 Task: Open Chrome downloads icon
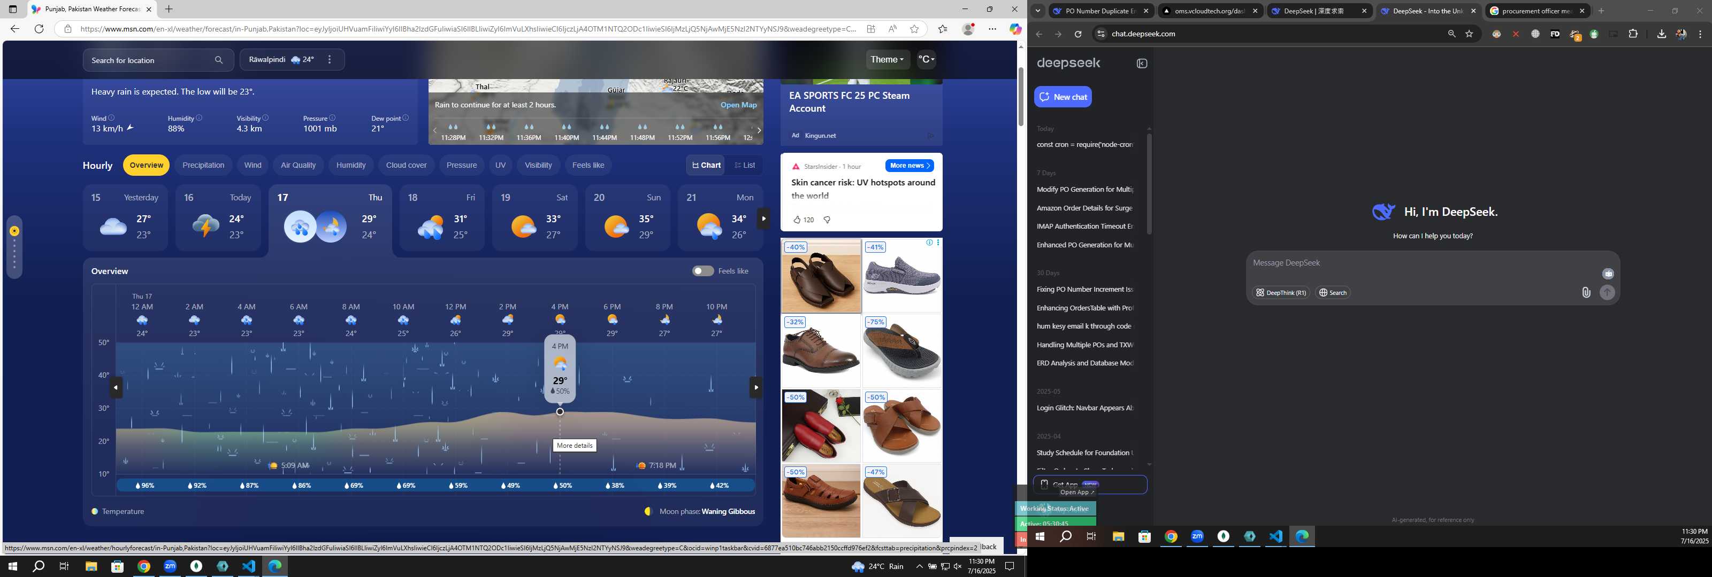point(1662,34)
